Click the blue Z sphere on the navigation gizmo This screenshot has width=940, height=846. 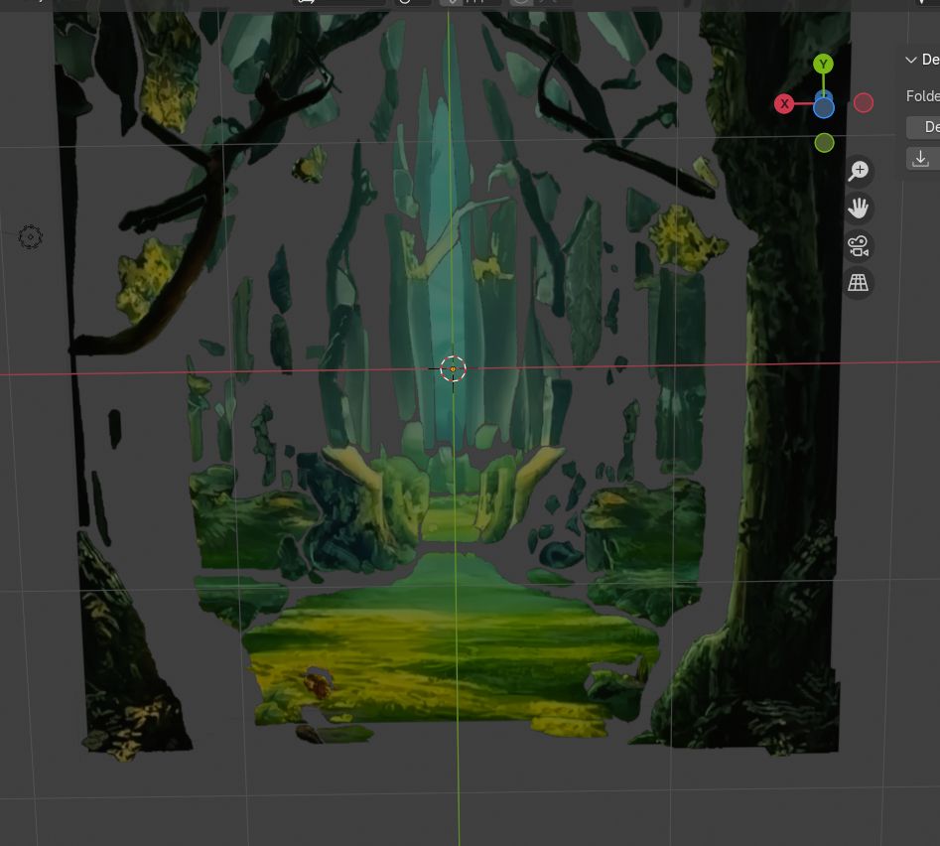(x=823, y=106)
